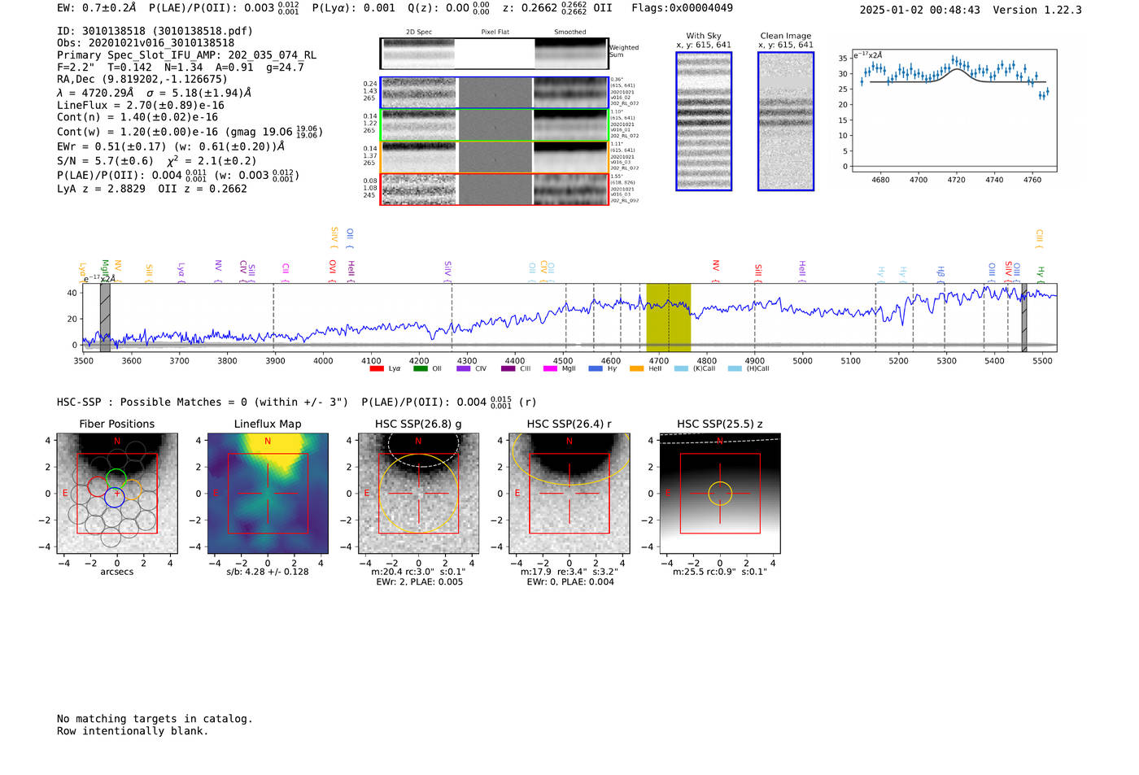Open the With Sky image cutout
The image size is (1139, 775).
(704, 121)
